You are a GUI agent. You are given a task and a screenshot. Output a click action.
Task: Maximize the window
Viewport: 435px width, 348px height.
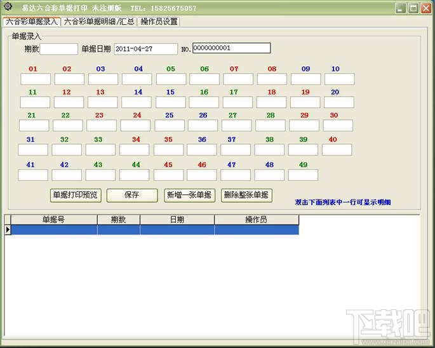[413, 8]
